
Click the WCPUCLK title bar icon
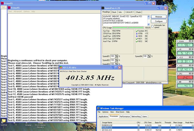pyautogui.click(x=61, y=68)
